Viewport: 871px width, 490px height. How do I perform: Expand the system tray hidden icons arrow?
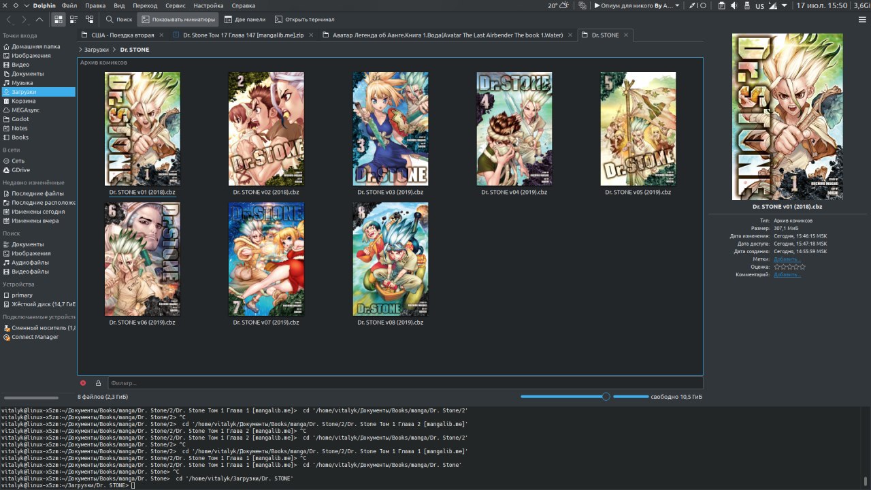[785, 5]
